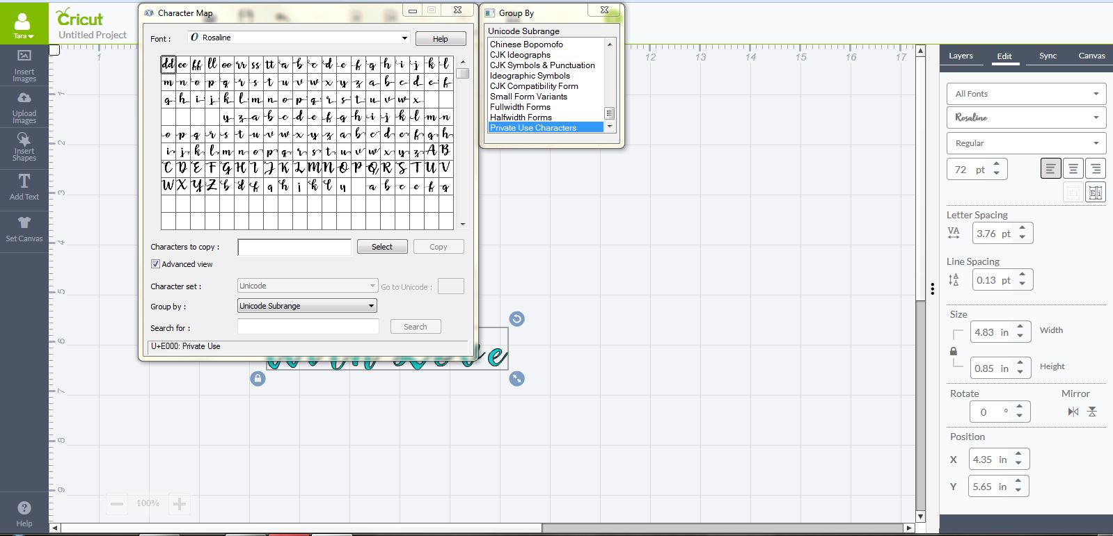
Task: Increase the Rotate angle with the up arrow
Action: [x=1020, y=407]
